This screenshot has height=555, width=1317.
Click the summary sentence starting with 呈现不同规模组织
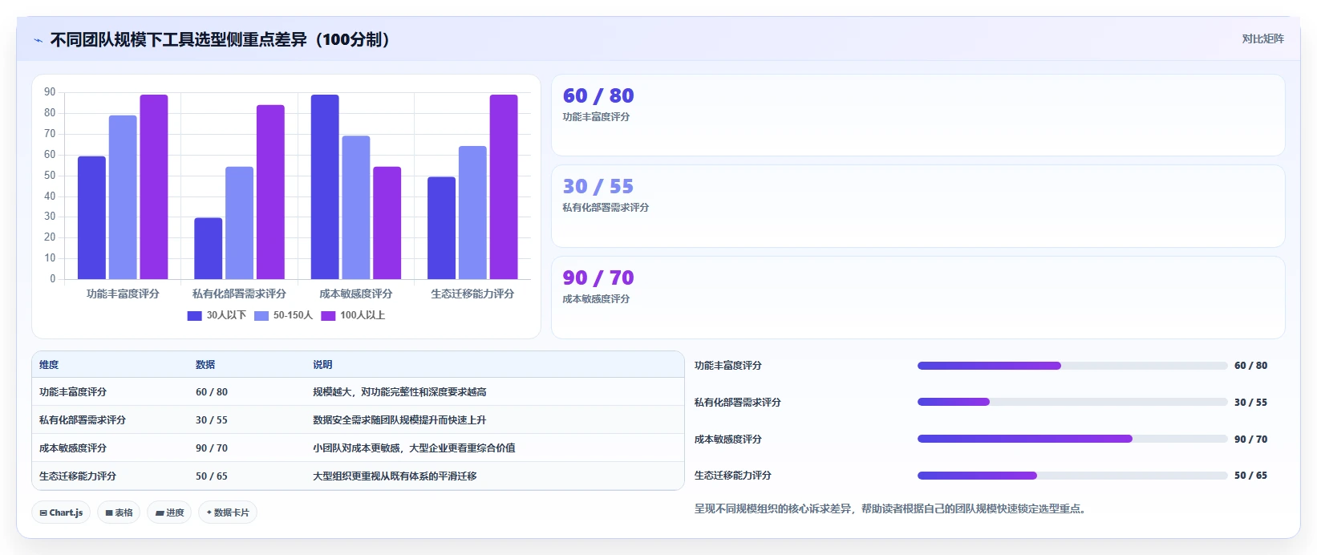point(889,508)
